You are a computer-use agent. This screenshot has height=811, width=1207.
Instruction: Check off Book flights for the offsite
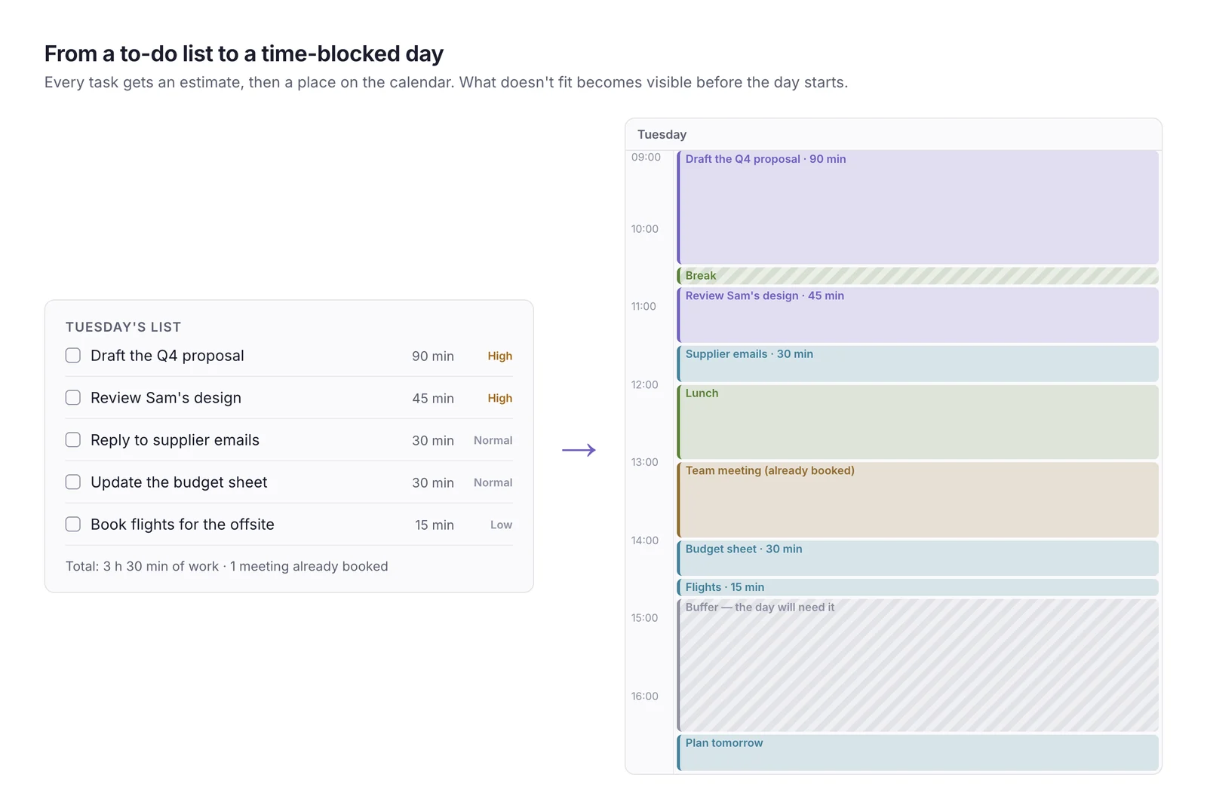(x=73, y=524)
